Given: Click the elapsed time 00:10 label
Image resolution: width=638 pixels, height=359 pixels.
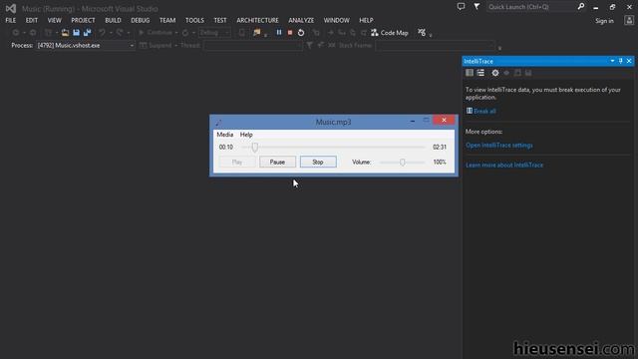Looking at the screenshot, I should 226,147.
